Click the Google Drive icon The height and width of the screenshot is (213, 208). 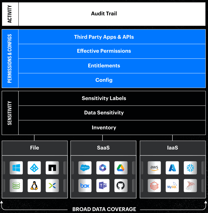[x=121, y=168]
